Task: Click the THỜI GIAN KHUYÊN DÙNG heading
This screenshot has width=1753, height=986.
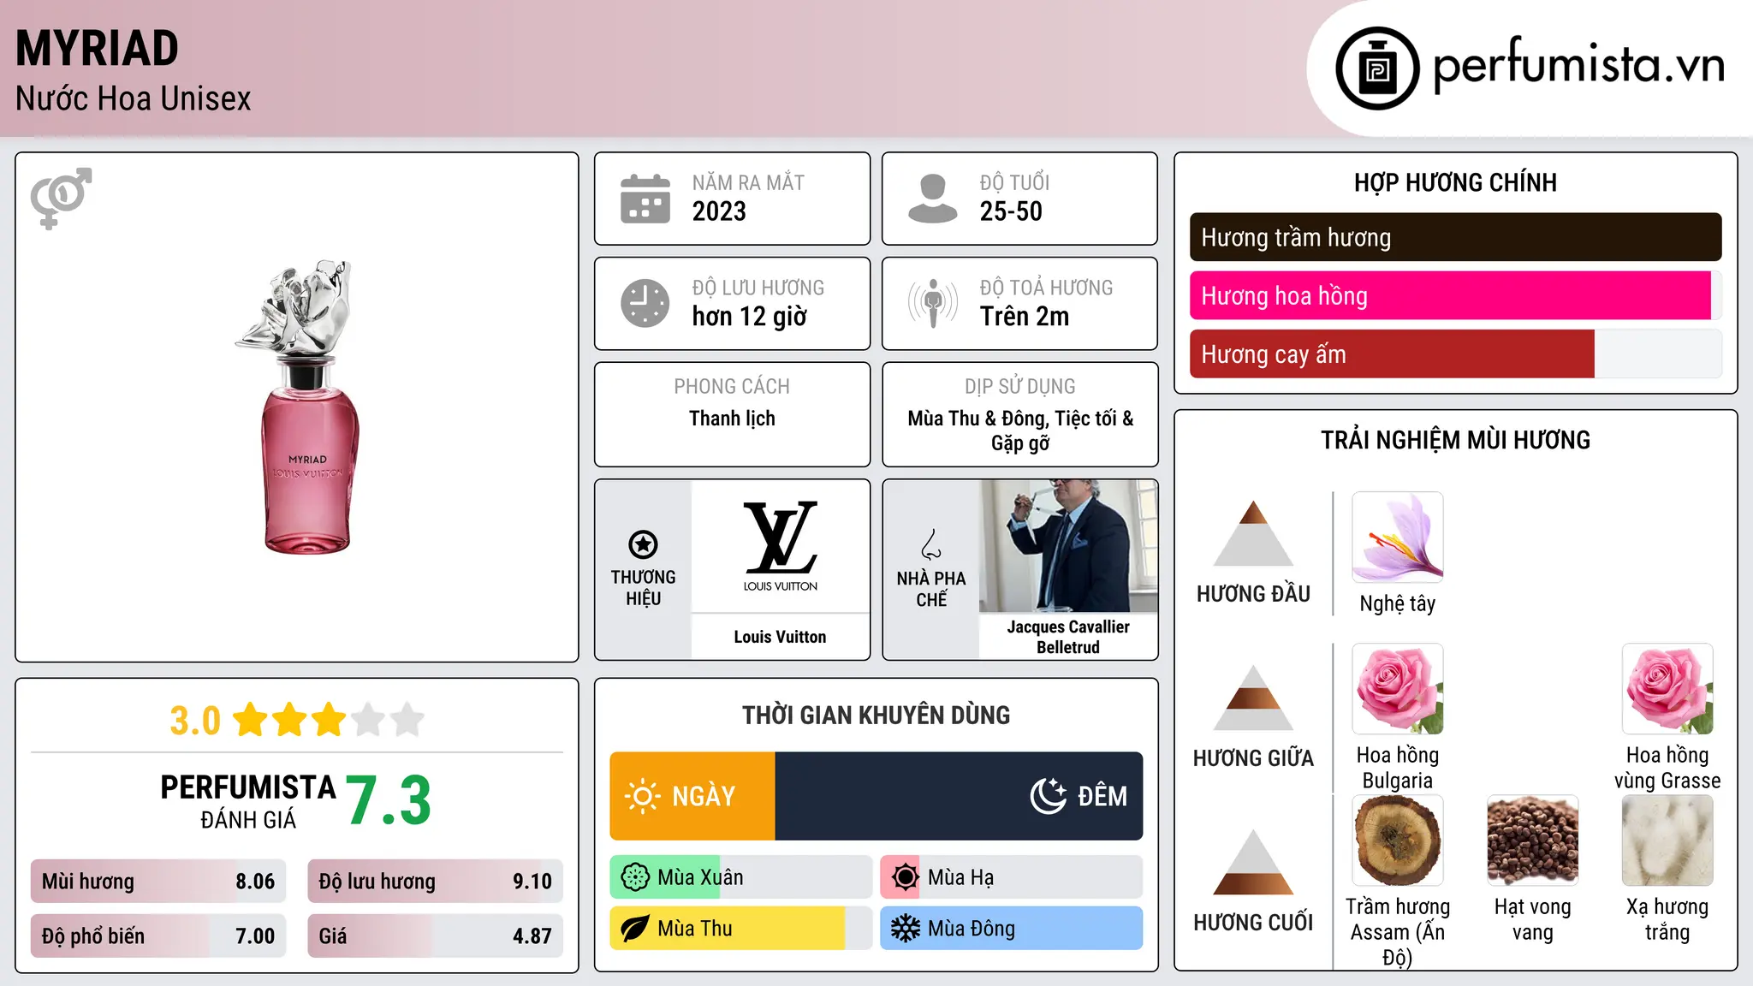Action: (876, 715)
